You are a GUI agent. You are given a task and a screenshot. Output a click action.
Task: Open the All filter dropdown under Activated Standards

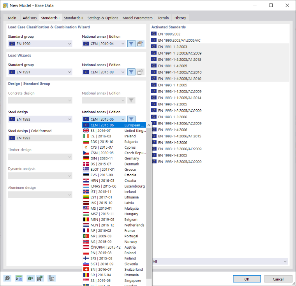[220, 261]
